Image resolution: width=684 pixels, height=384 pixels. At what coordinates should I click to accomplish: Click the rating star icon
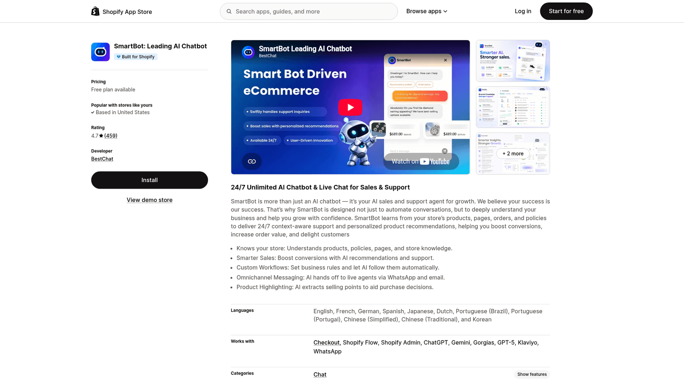tap(101, 136)
